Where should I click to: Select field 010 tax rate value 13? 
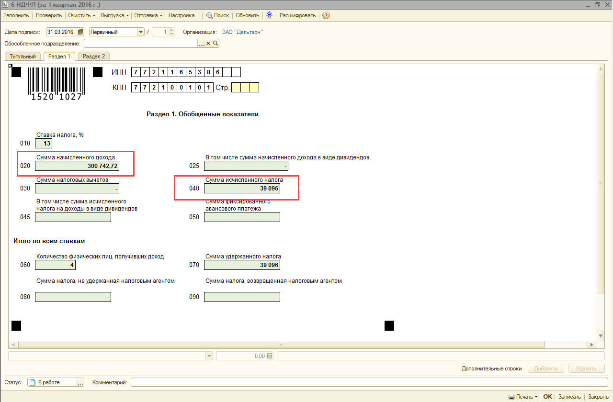(44, 143)
